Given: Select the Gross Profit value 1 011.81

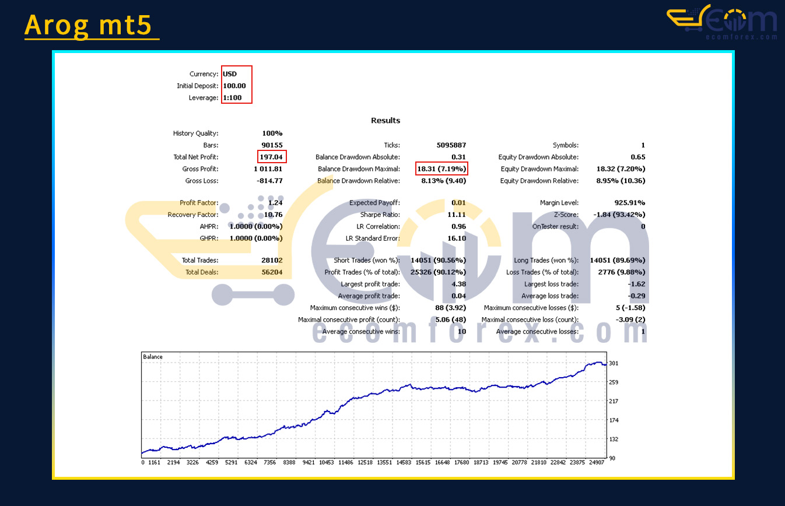Looking at the screenshot, I should pos(268,169).
